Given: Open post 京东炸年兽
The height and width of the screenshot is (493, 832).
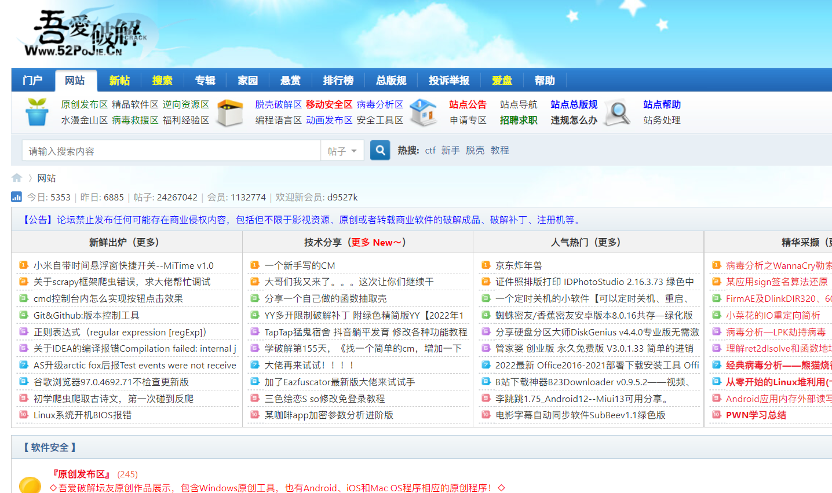Looking at the screenshot, I should pos(519,265).
